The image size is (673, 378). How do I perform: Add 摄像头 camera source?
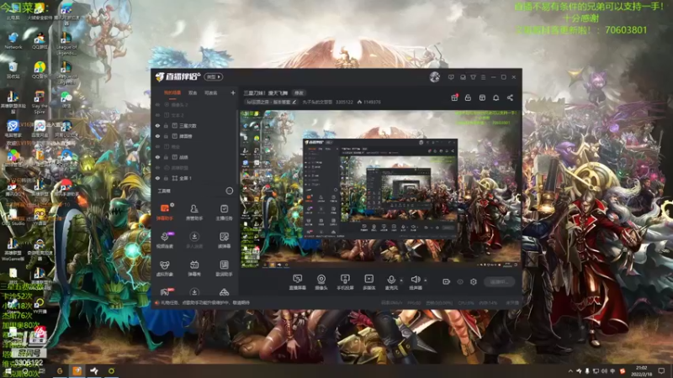click(x=321, y=282)
